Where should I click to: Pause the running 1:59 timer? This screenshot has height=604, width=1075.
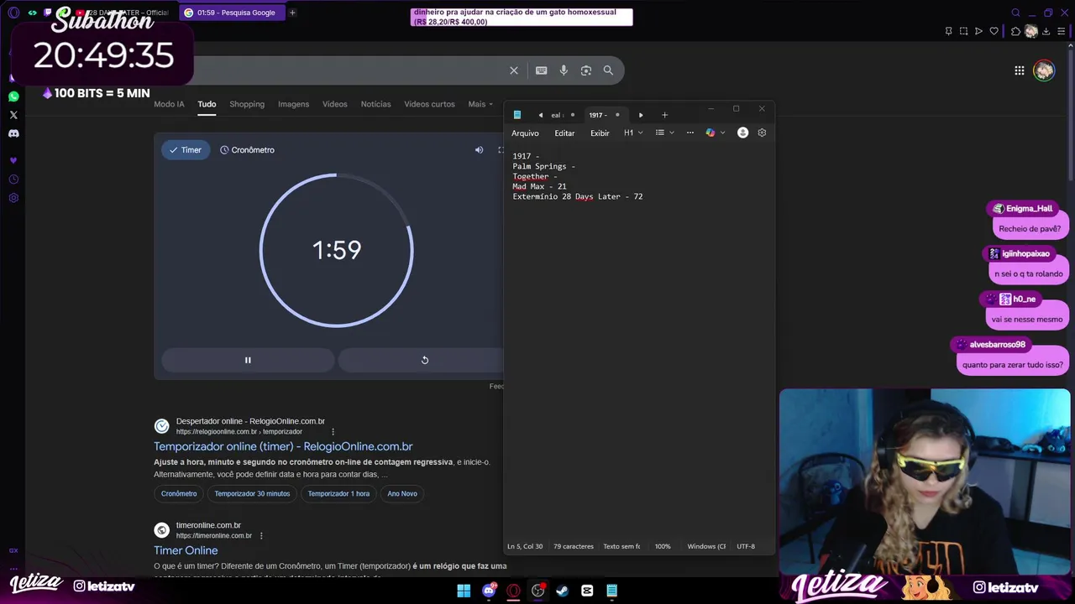(x=248, y=360)
